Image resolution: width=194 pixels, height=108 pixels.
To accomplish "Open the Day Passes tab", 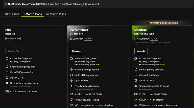I will coord(12,14).
